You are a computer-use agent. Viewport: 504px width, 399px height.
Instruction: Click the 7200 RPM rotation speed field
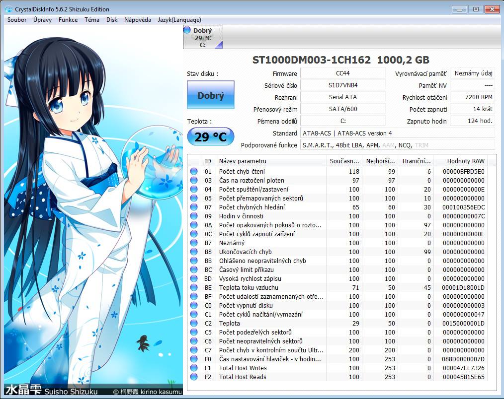pos(473,97)
